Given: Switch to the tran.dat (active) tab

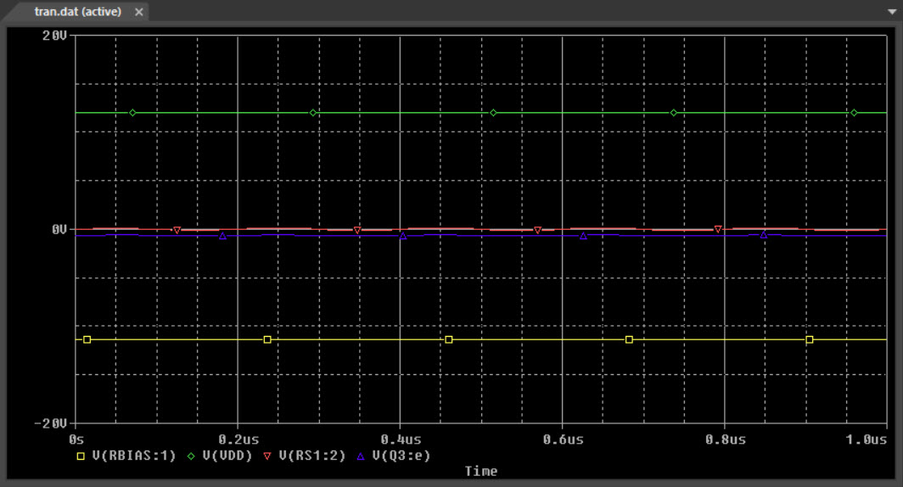Looking at the screenshot, I should point(78,12).
